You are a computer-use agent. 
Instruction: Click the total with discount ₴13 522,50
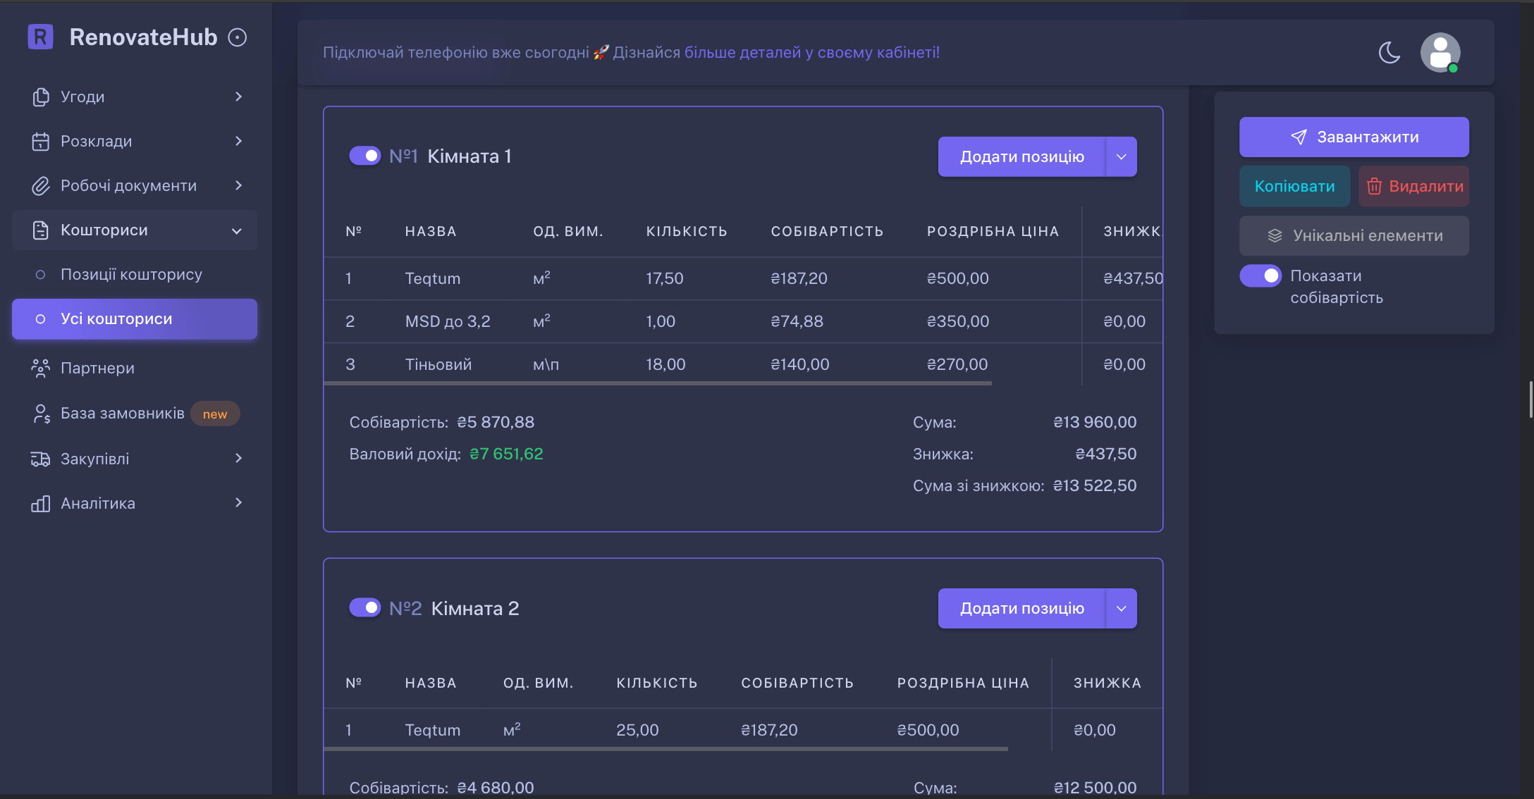(1095, 485)
